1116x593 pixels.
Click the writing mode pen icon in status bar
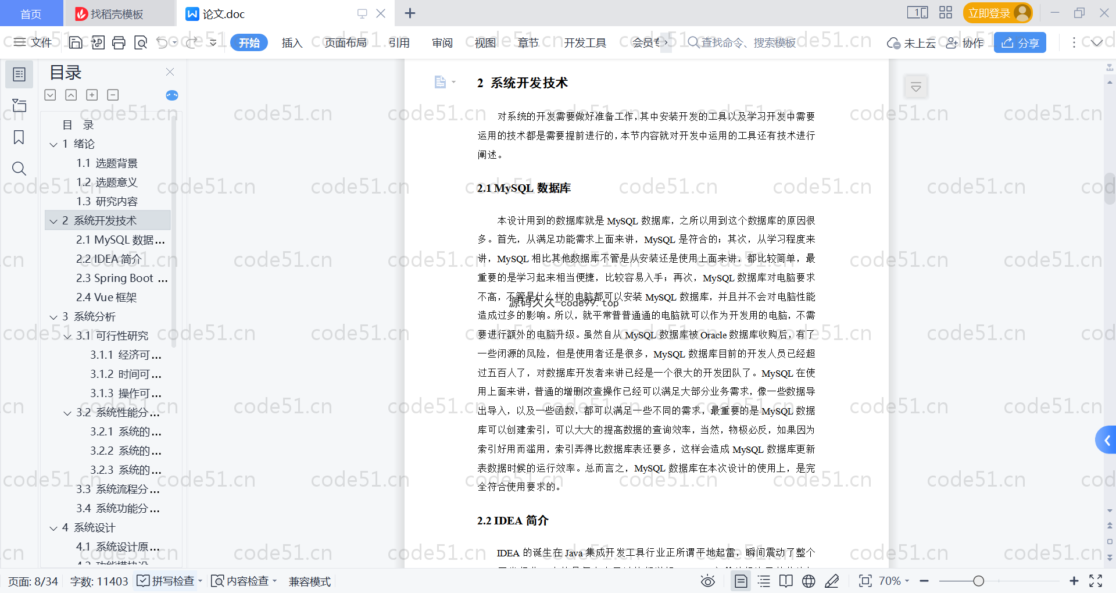(x=832, y=581)
